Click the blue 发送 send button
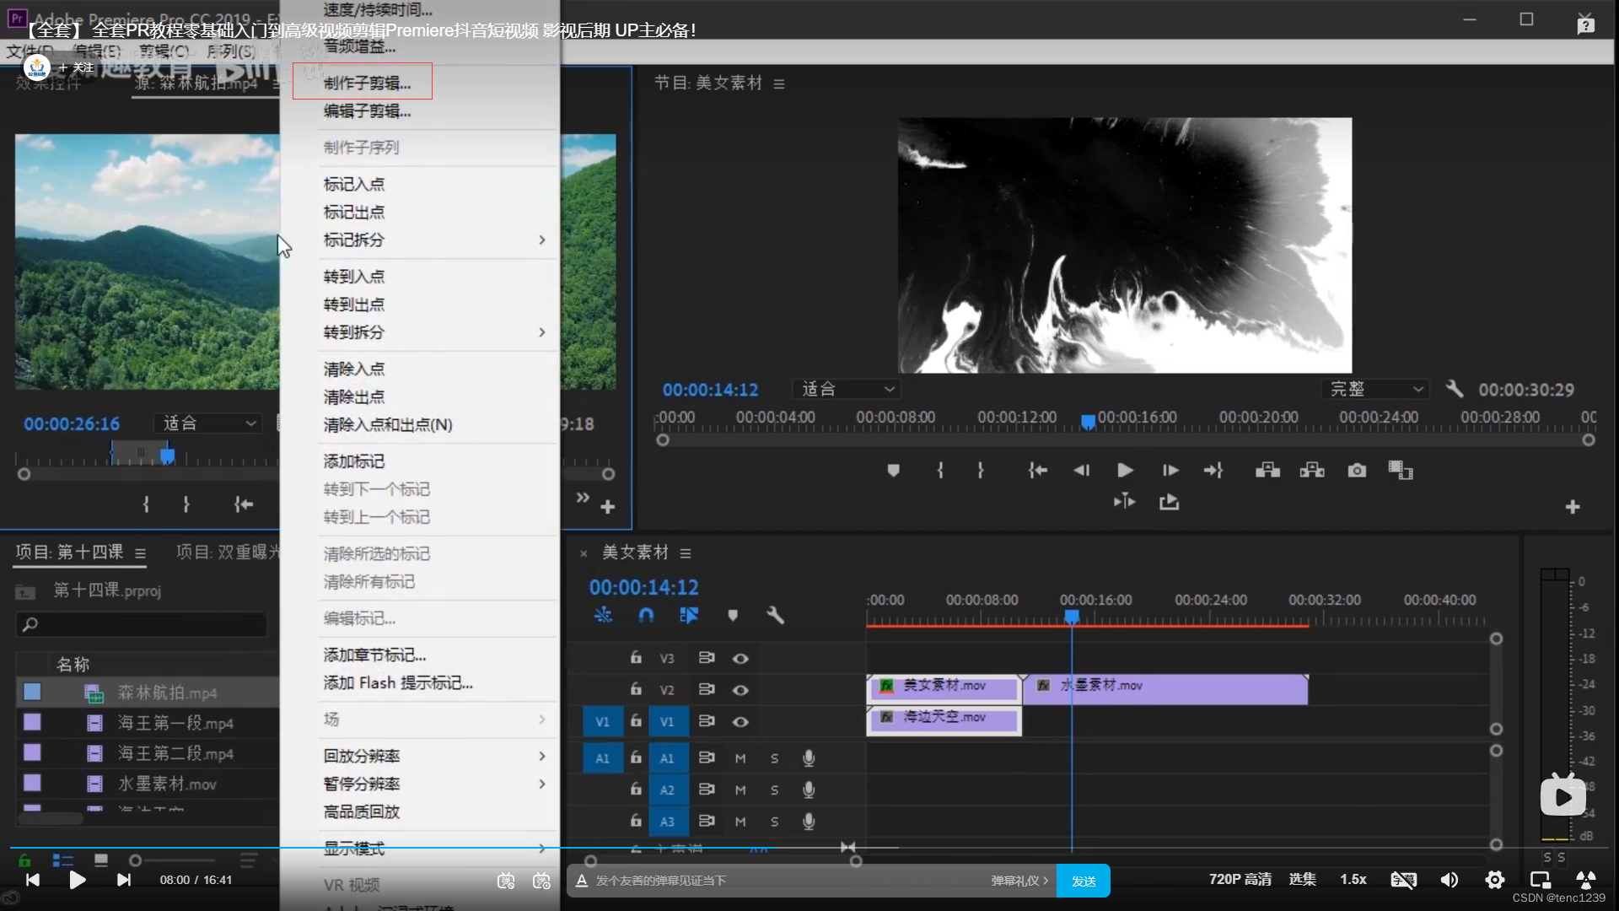Screen dimensions: 1619x911 (1083, 881)
